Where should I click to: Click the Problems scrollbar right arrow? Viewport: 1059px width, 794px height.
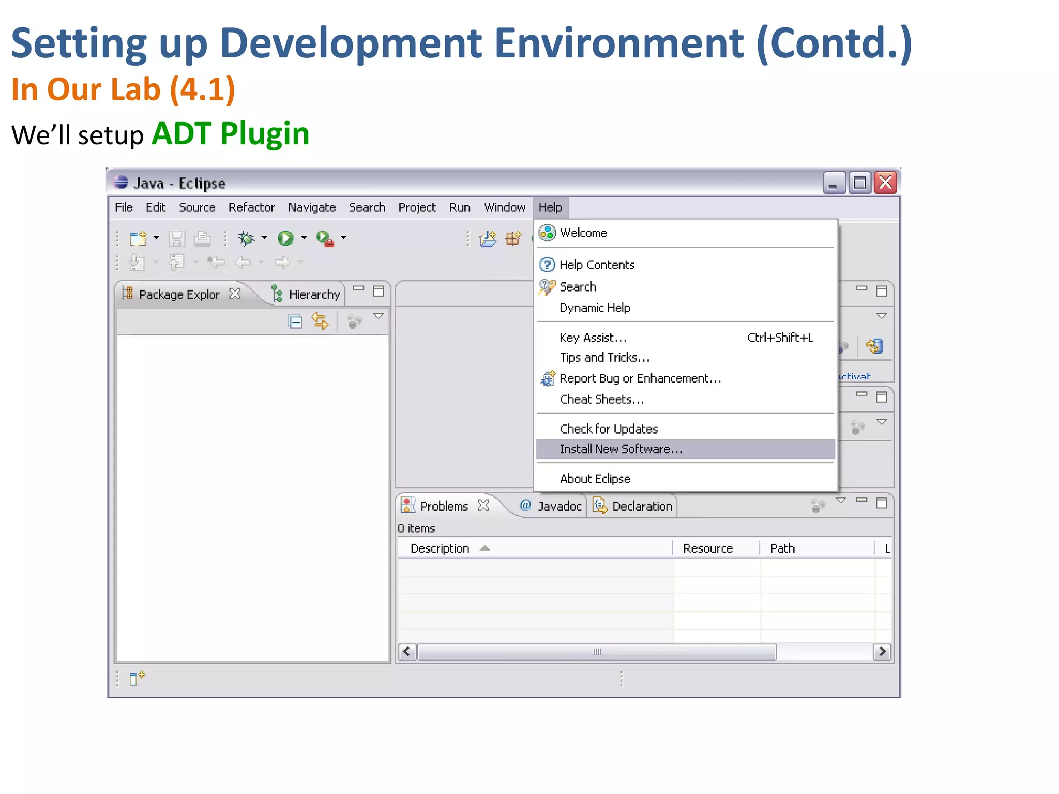(882, 651)
